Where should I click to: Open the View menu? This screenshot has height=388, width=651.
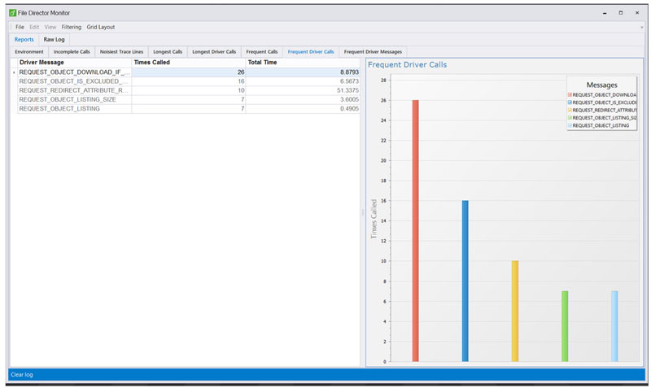[x=50, y=27]
